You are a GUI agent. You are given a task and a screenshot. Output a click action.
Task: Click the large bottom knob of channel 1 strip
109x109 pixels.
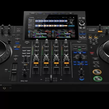tap(46, 58)
